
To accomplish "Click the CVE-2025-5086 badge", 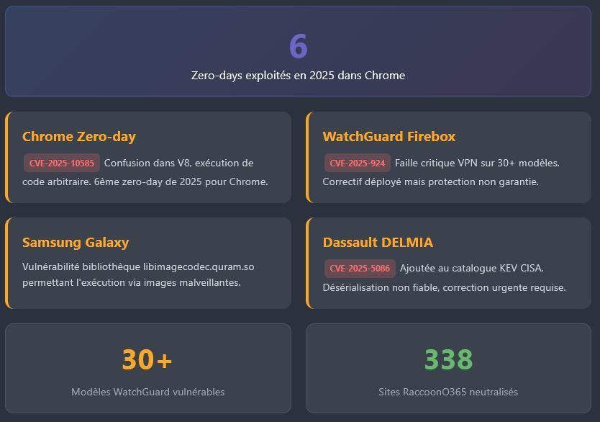I will coord(360,269).
